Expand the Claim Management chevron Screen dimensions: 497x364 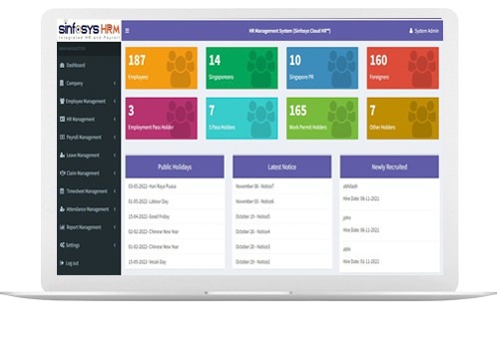[115, 173]
